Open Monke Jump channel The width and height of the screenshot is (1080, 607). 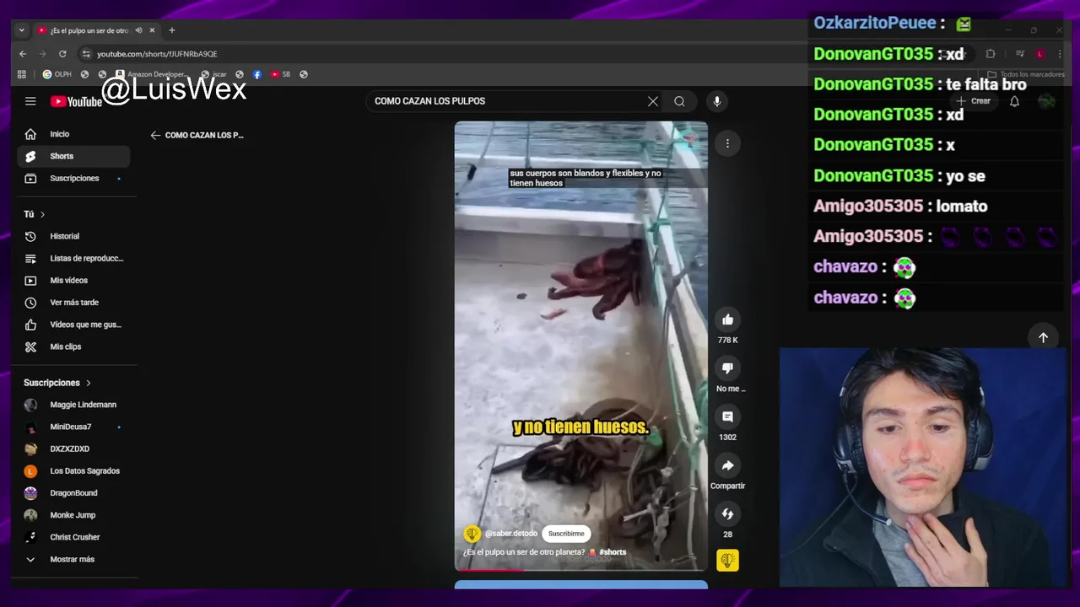[x=74, y=515]
